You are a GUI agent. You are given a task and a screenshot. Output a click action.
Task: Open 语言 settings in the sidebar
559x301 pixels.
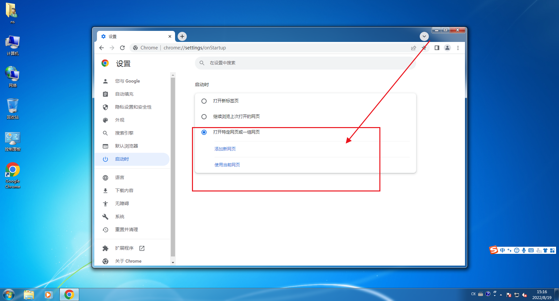pyautogui.click(x=132, y=177)
